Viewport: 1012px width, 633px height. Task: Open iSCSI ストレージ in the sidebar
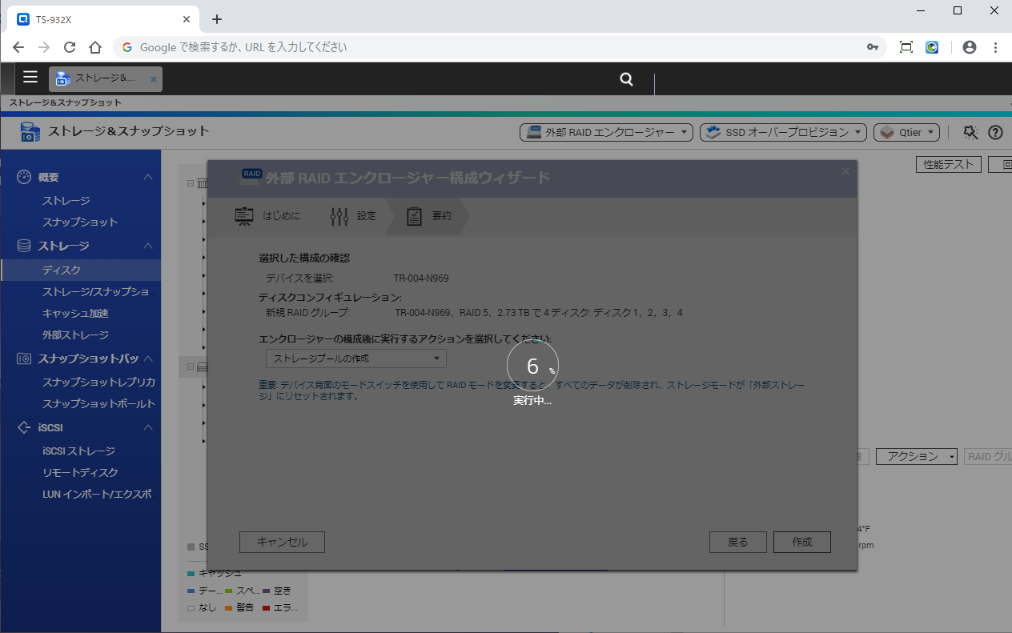click(x=78, y=451)
